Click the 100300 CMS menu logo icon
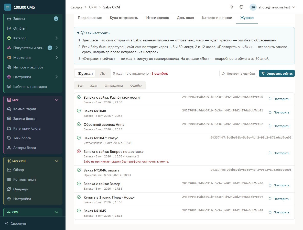This screenshot has width=303, height=230. pyautogui.click(x=7, y=7)
